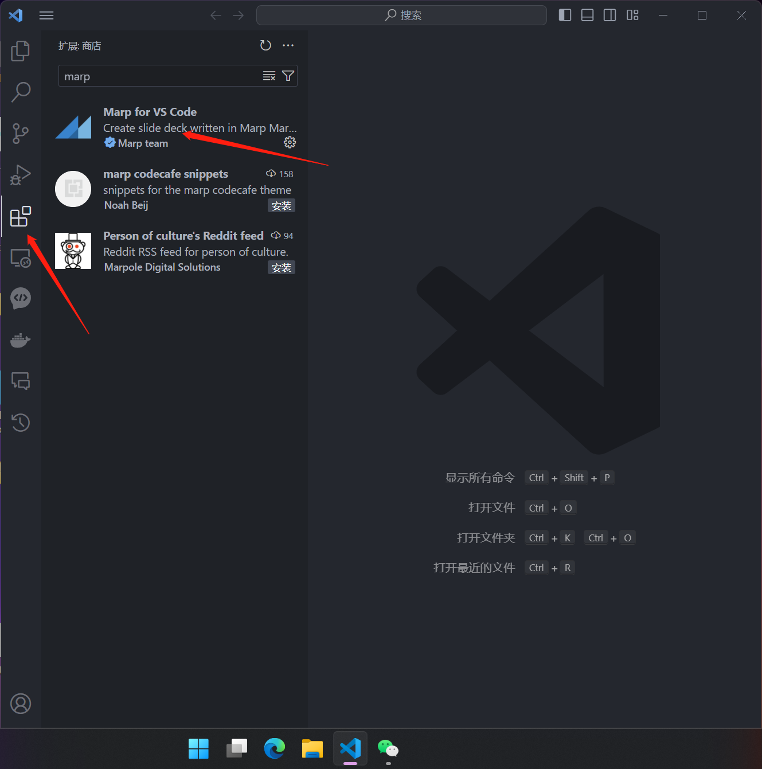This screenshot has height=769, width=762.
Task: Open the Source Control view
Action: click(x=21, y=134)
